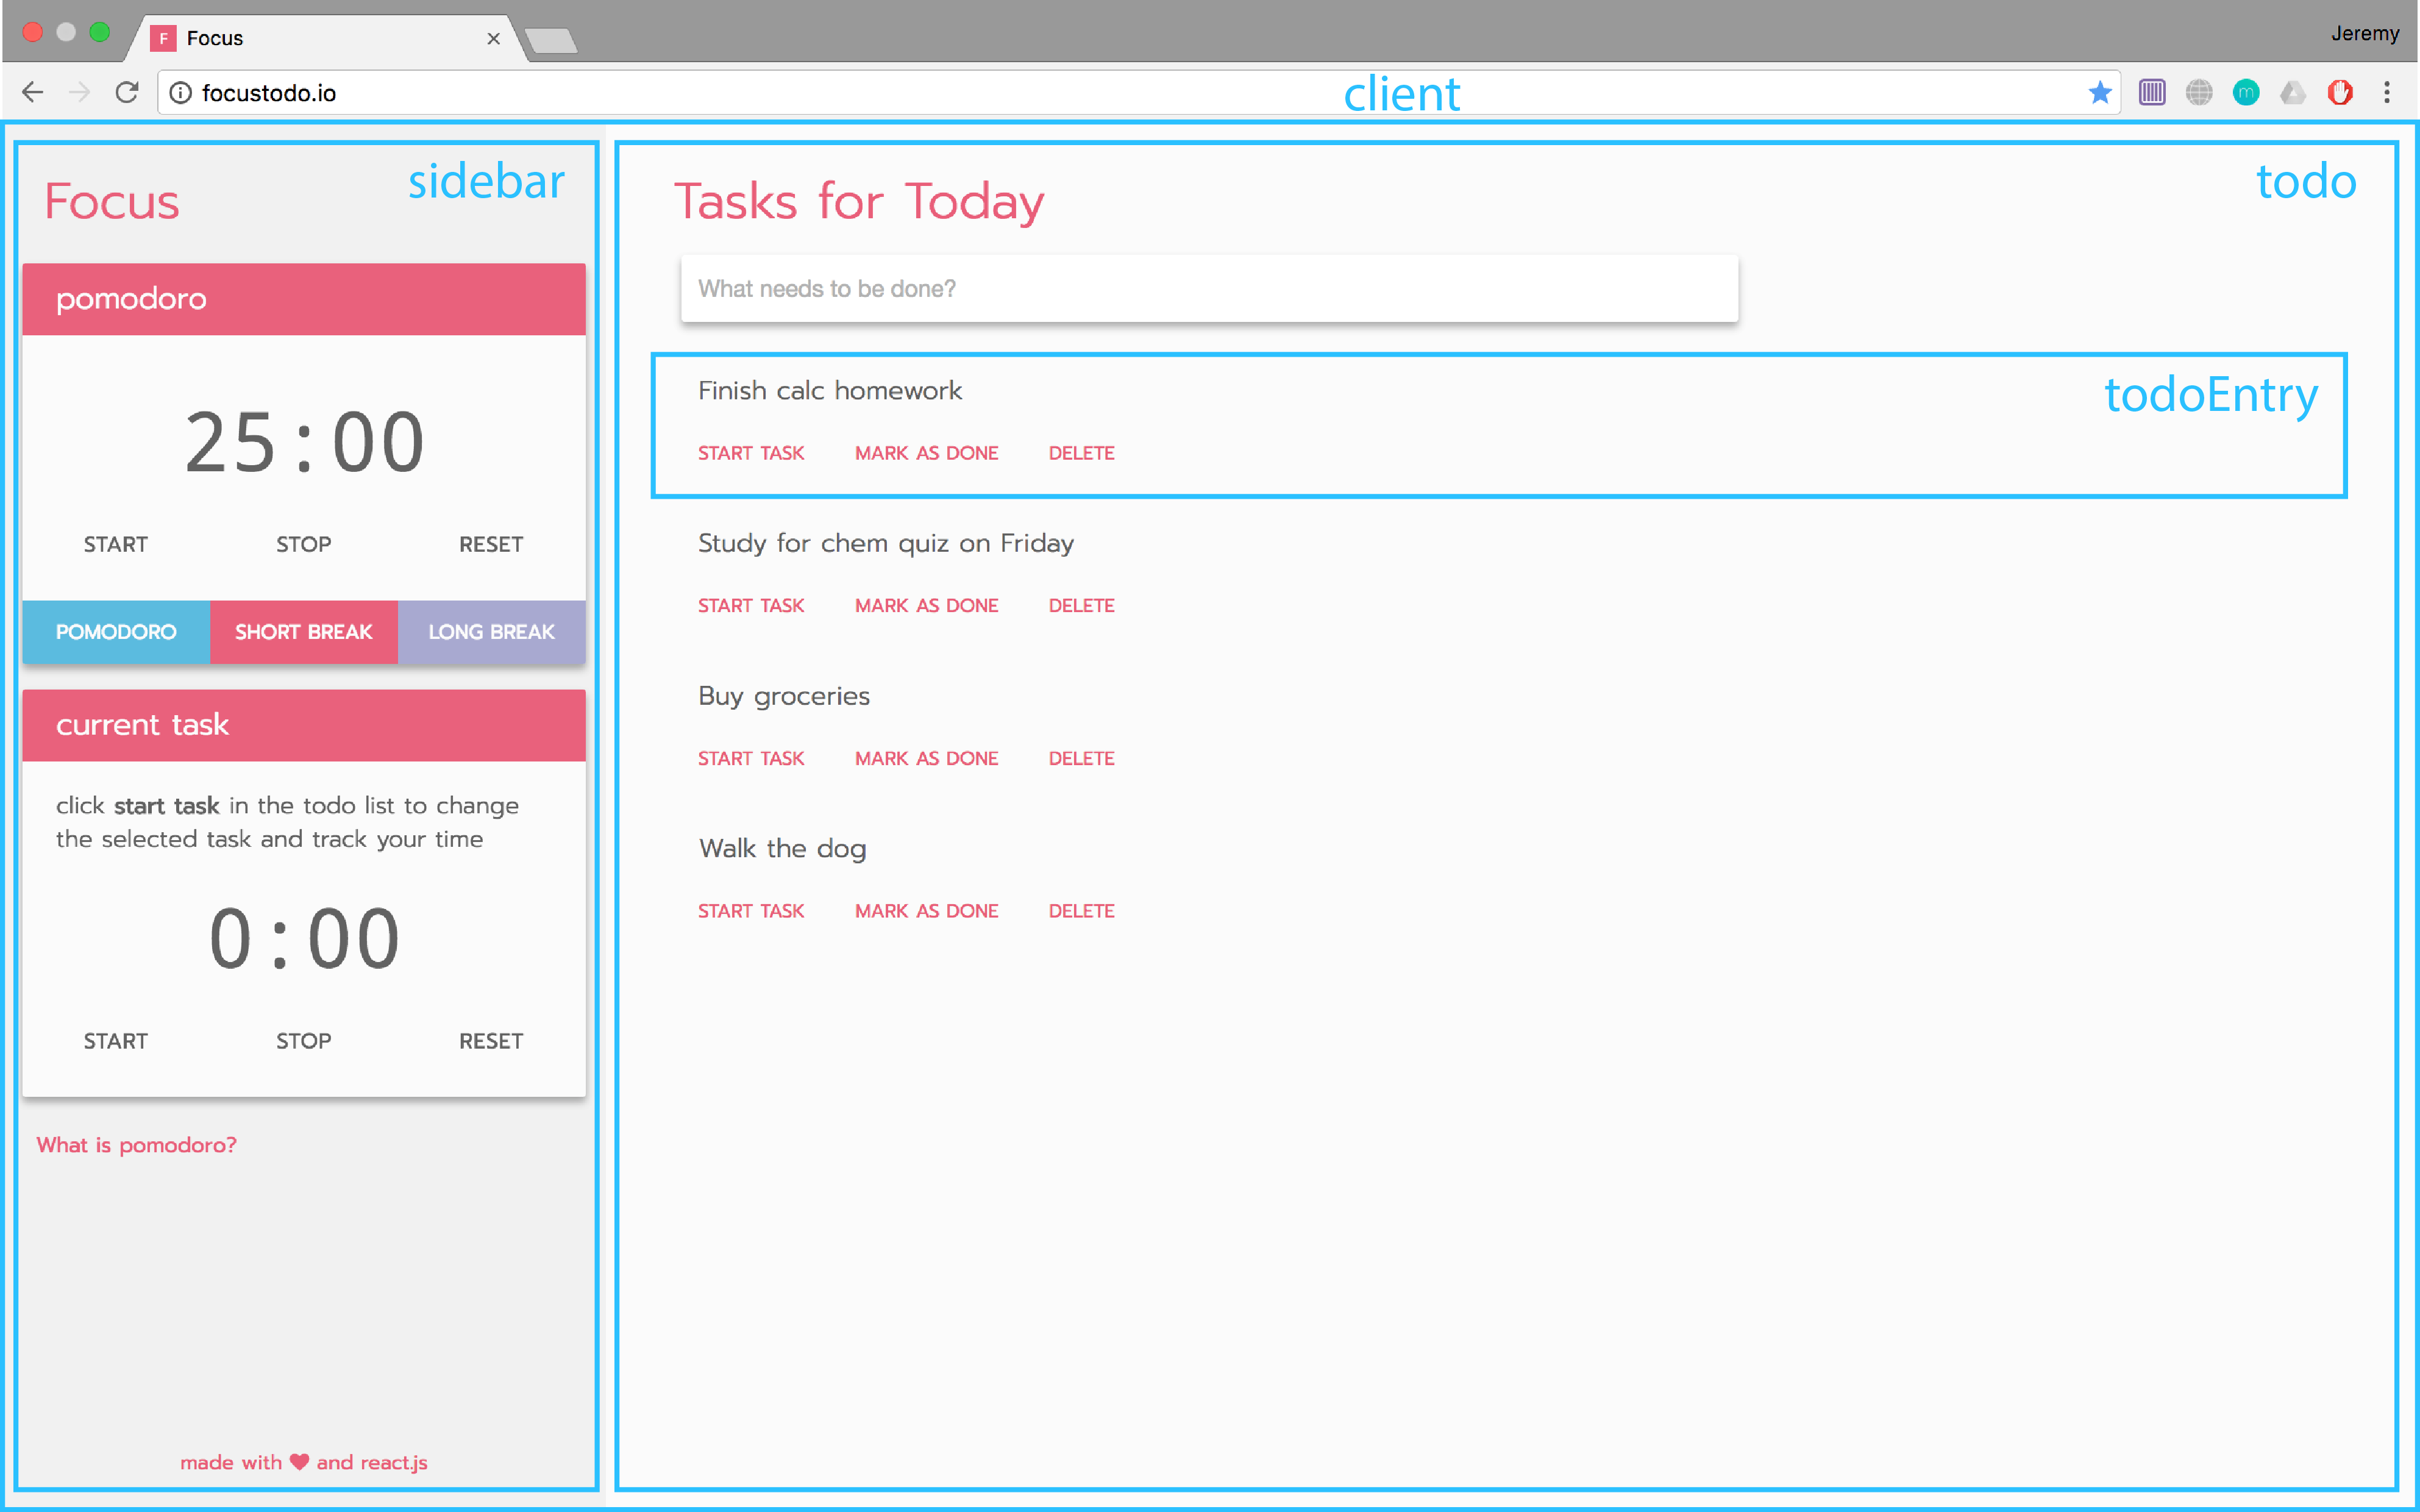The image size is (2420, 1512).
Task: Click the blue bookmark star icon
Action: click(x=2099, y=93)
